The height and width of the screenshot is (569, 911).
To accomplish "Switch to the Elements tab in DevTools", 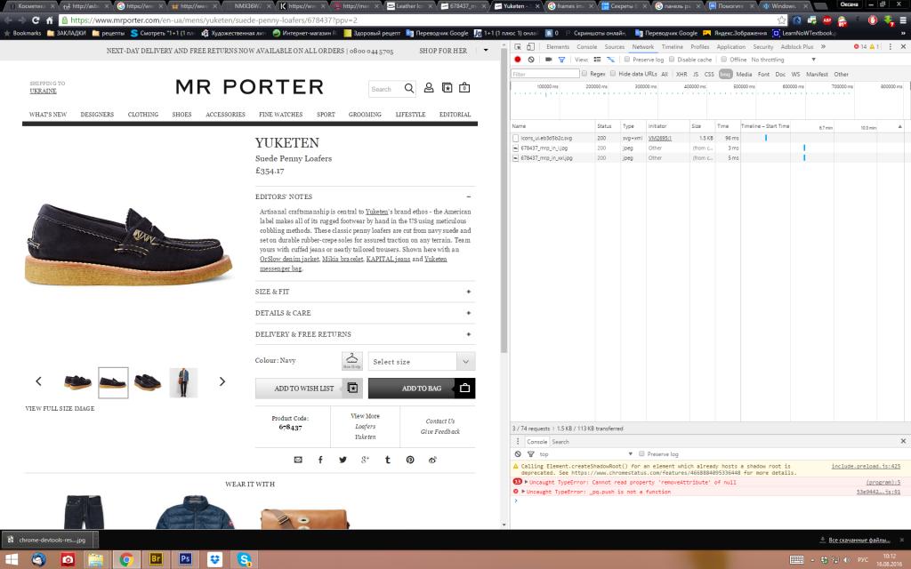I will (558, 46).
